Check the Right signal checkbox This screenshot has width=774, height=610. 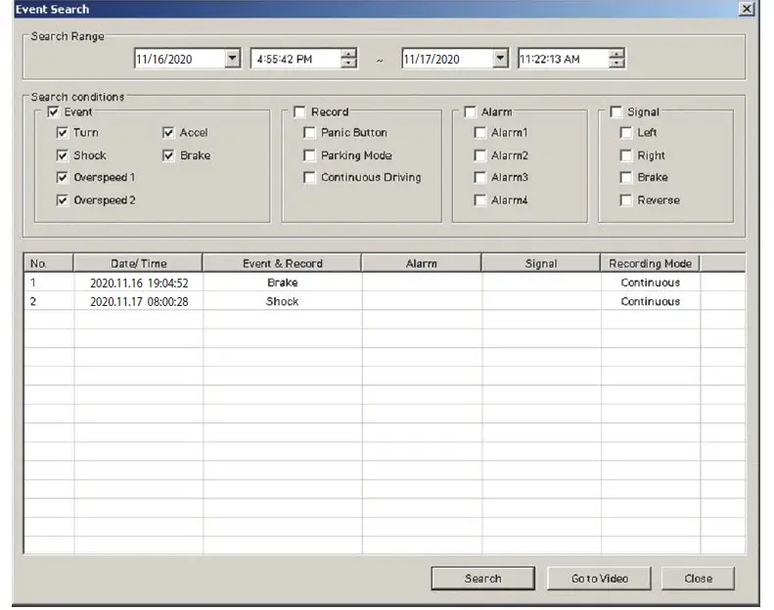pos(626,155)
